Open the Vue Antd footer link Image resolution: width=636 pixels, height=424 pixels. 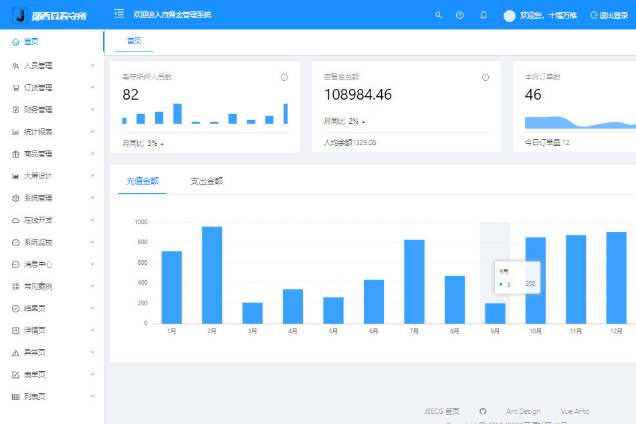[x=574, y=411]
